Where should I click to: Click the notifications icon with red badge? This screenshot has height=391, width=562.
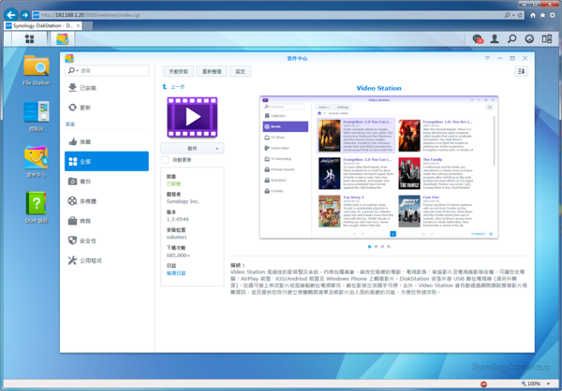pyautogui.click(x=479, y=39)
